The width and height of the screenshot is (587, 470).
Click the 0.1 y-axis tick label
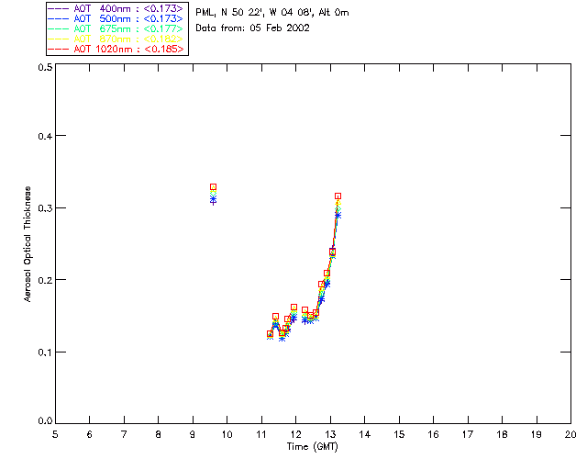pos(45,352)
